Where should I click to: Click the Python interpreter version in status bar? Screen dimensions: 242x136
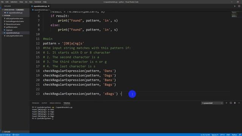(5, 135)
